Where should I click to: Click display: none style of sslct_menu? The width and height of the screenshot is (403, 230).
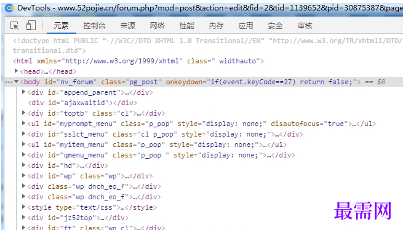point(238,135)
